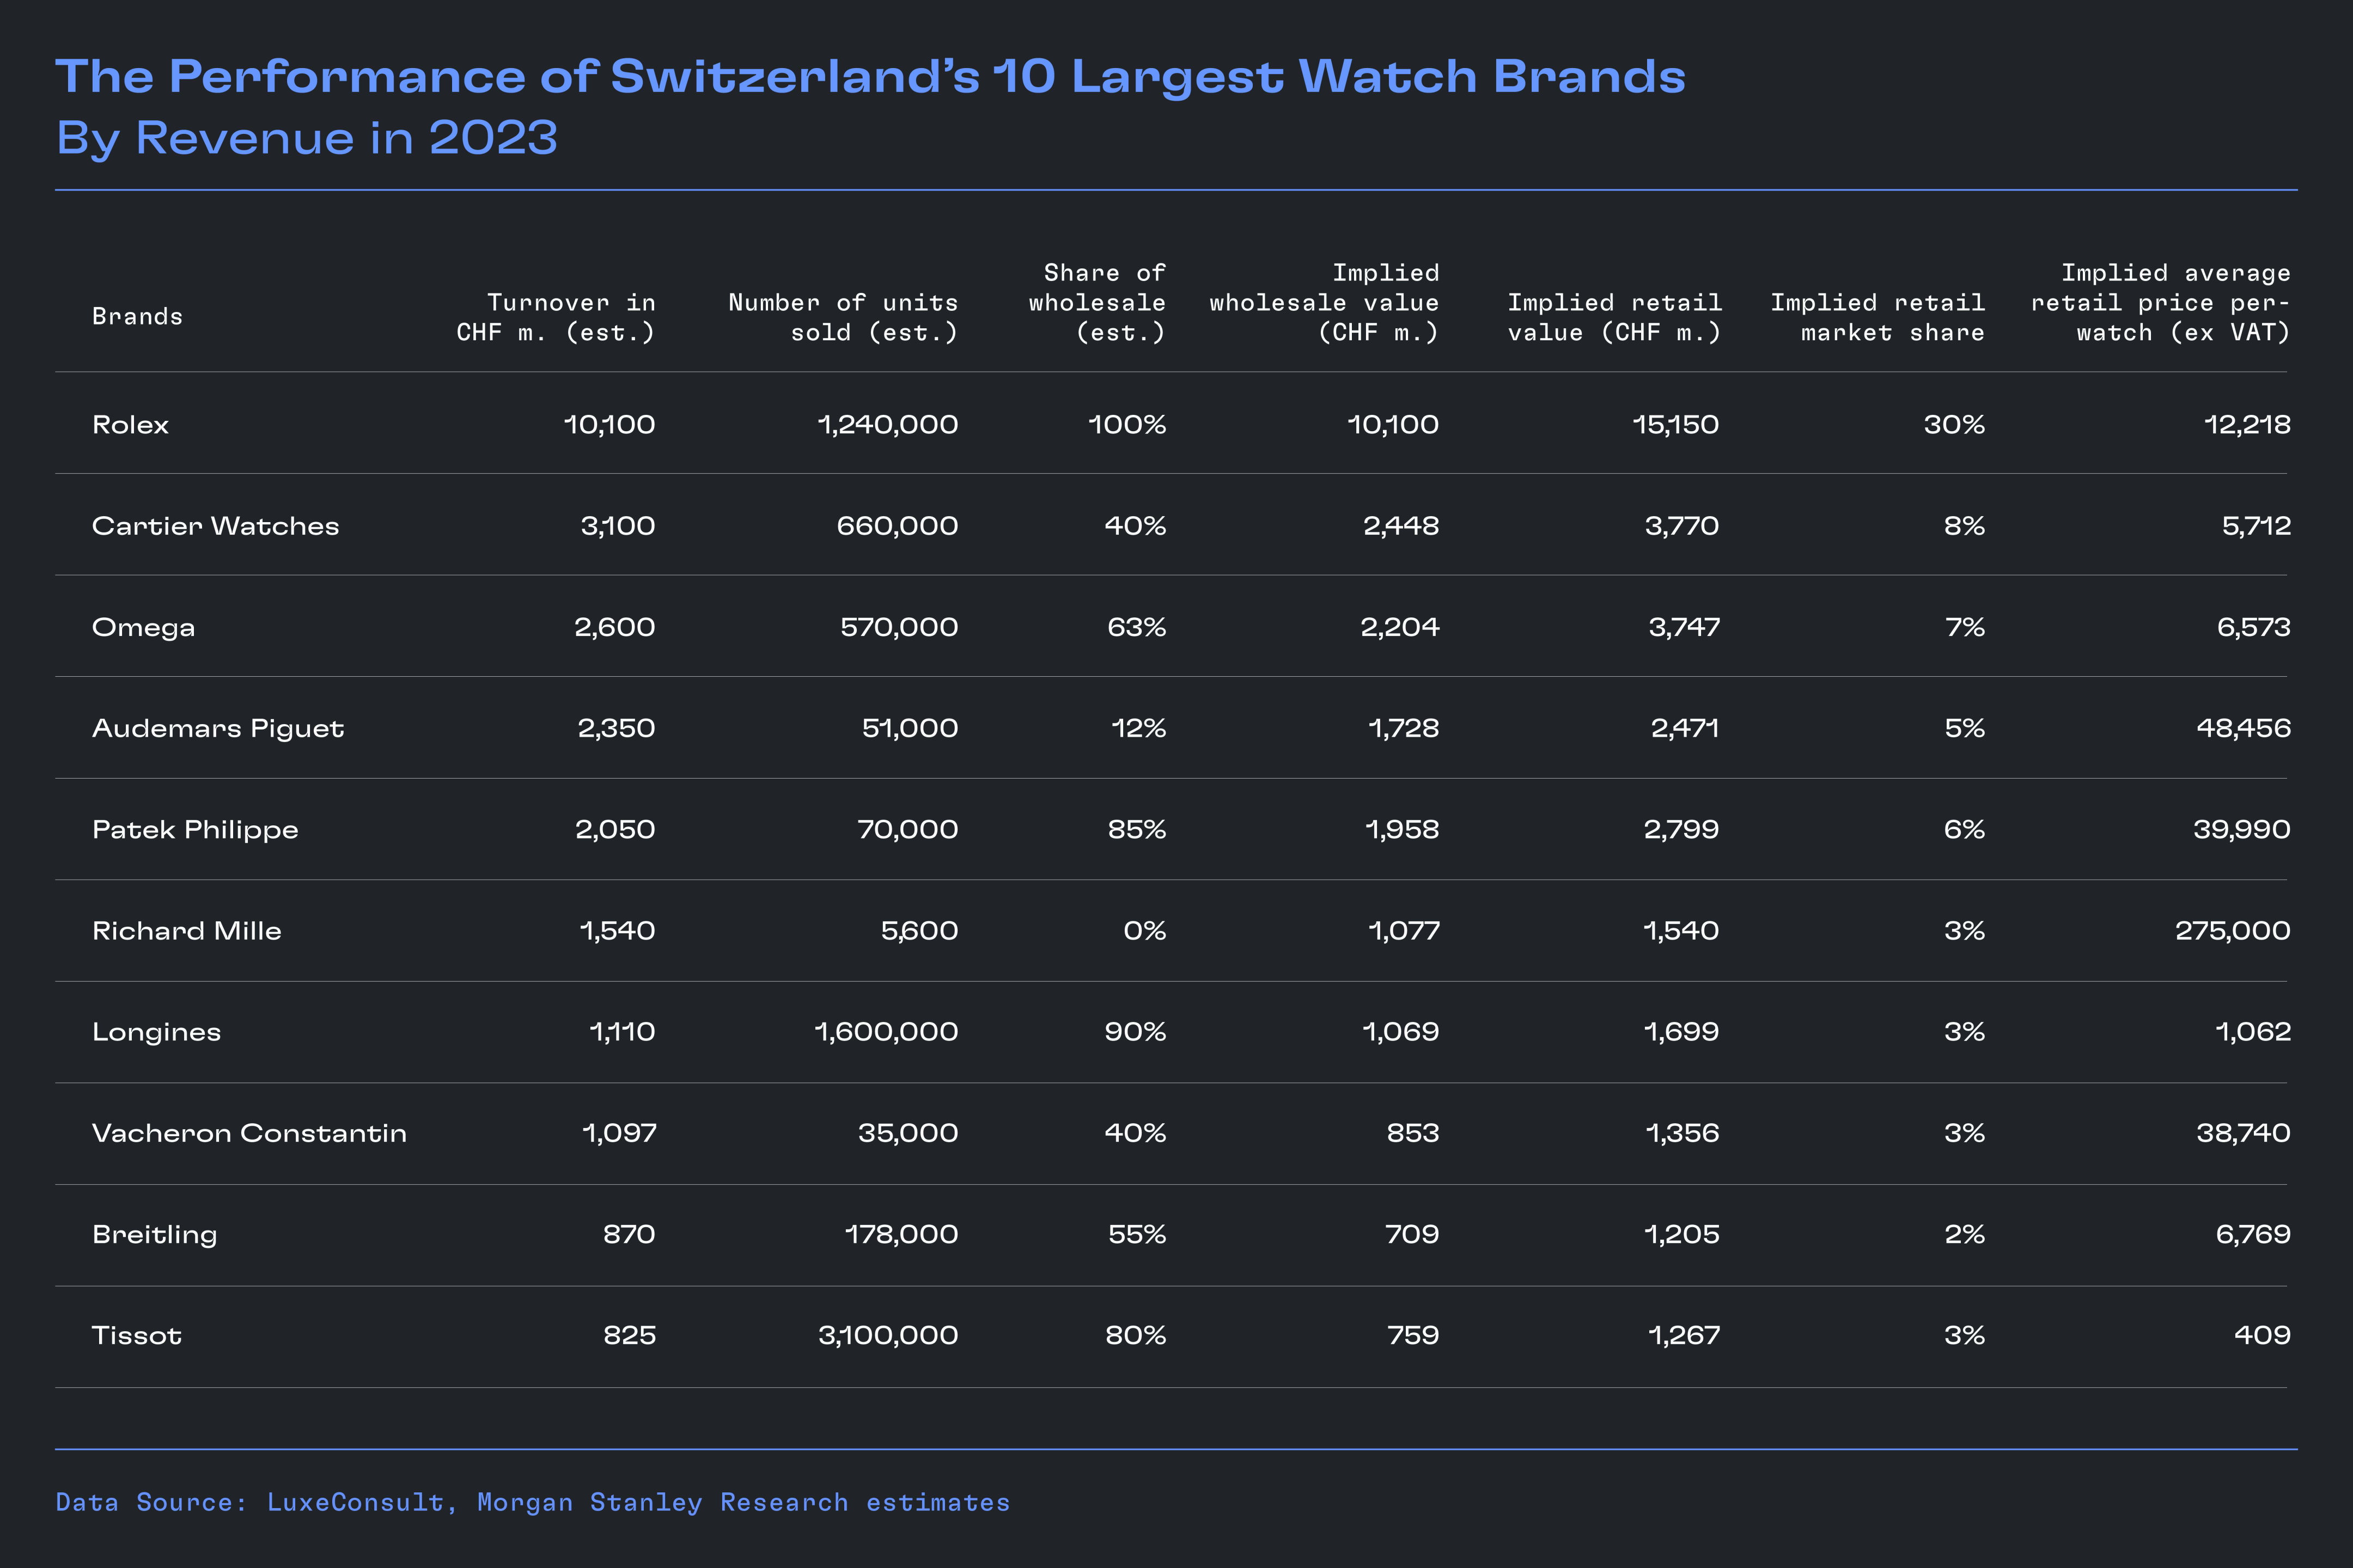Click the 'Implied retail market share' header

coord(1878,318)
